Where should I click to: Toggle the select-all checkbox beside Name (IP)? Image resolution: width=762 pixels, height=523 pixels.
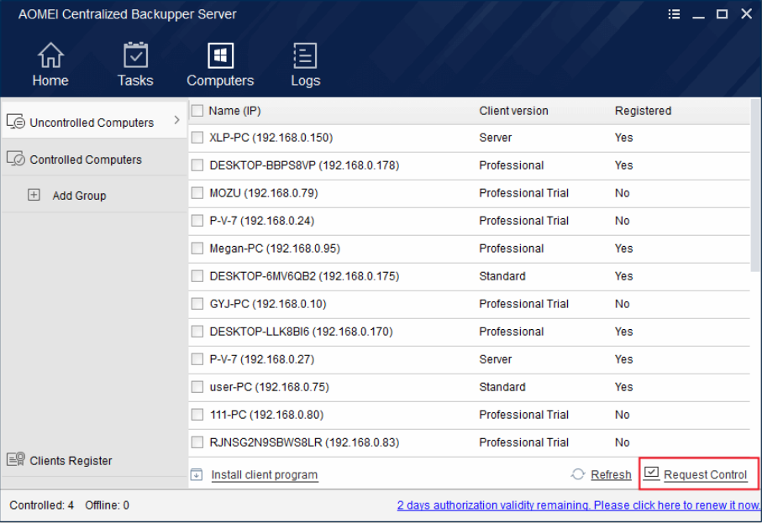click(197, 111)
